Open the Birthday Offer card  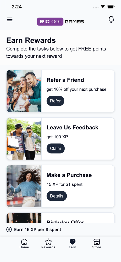point(60,218)
